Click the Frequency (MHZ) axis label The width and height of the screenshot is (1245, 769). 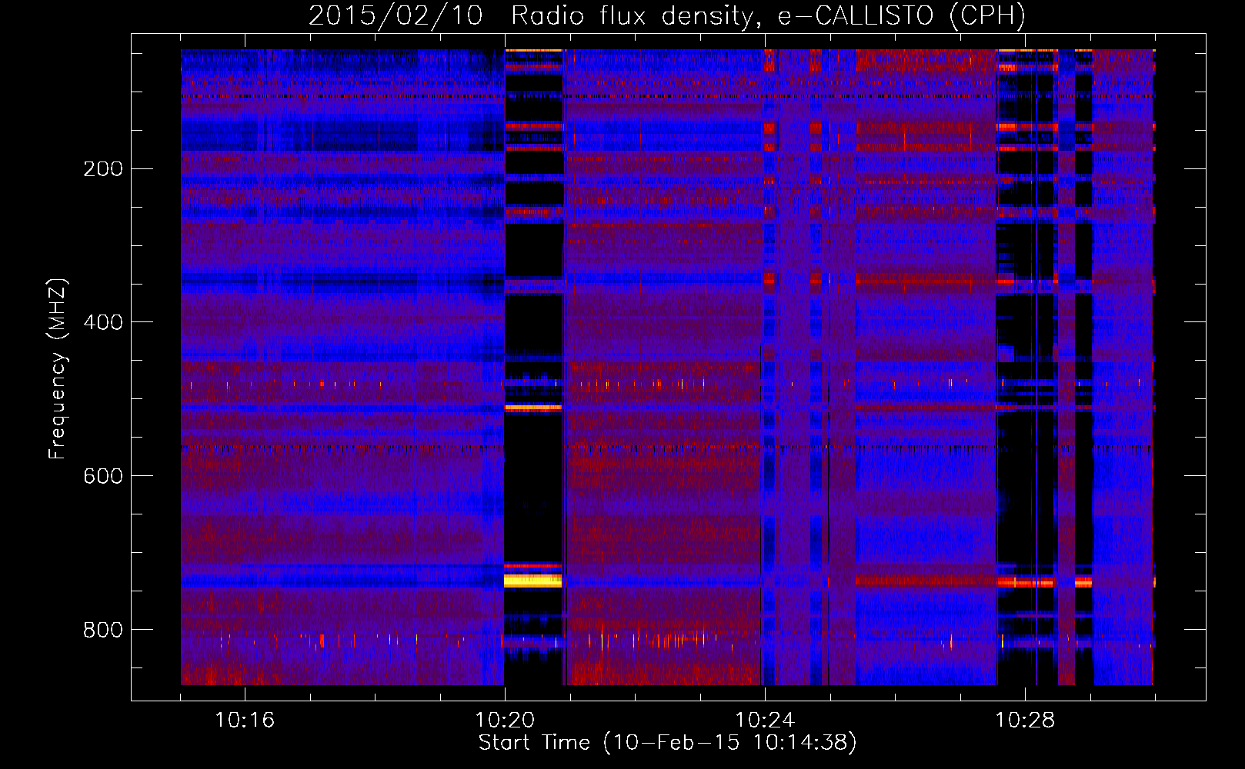tap(58, 369)
